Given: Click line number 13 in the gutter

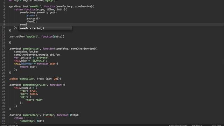Looking at the screenshot, I should 3,36.
